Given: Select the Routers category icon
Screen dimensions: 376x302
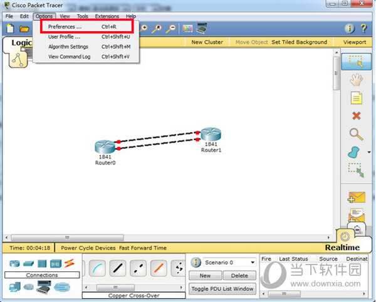Looking at the screenshot, I should pos(14,264).
